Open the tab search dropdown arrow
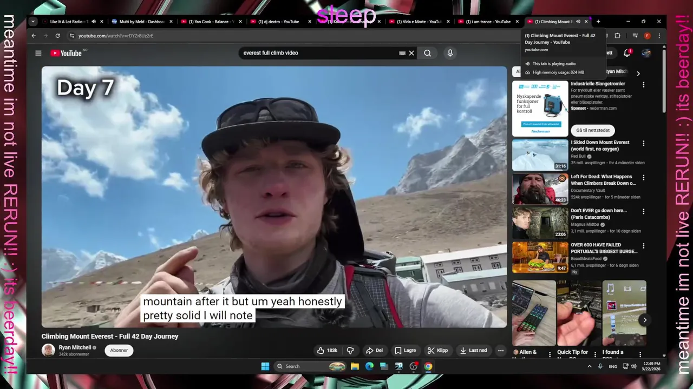The width and height of the screenshot is (693, 389). (x=33, y=22)
